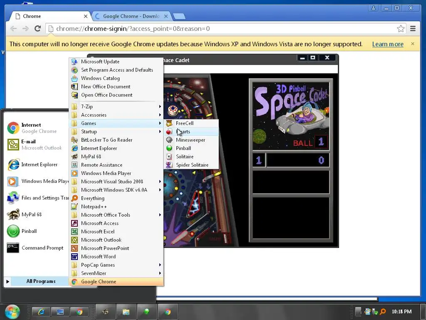Image resolution: width=426 pixels, height=320 pixels.
Task: Open Spider Solitaire from the Games submenu
Action: (x=191, y=165)
